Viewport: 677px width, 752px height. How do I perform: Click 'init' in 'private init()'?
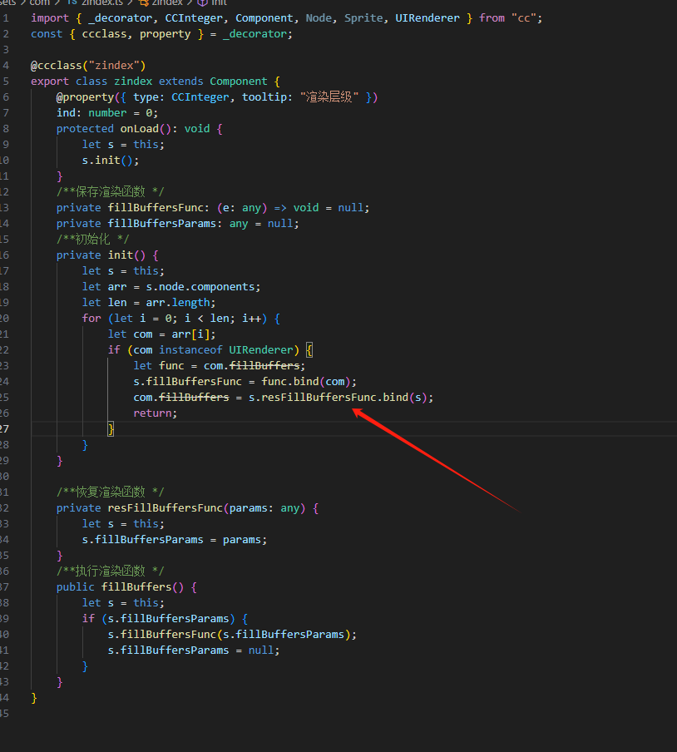pyautogui.click(x=121, y=255)
